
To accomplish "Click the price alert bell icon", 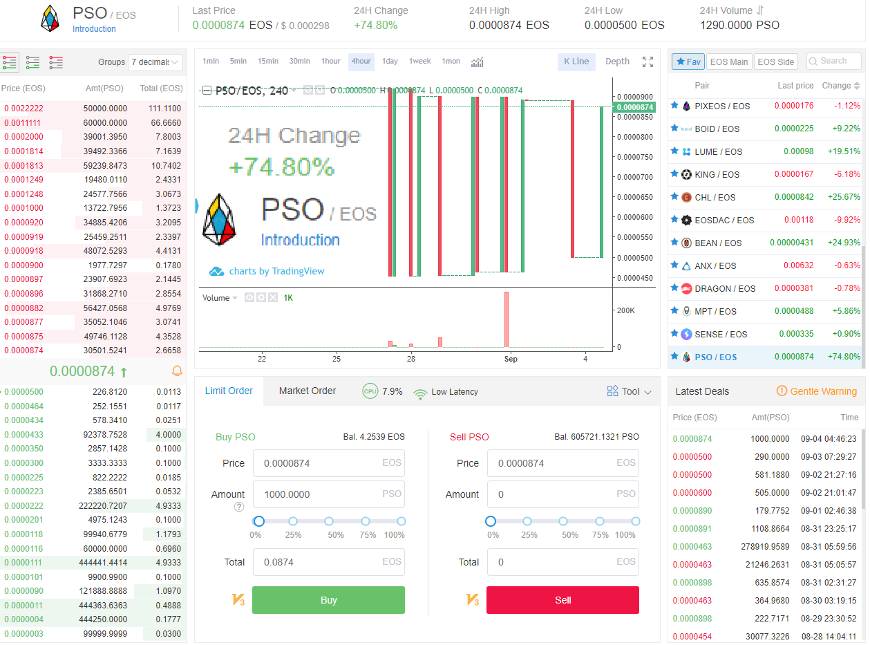I will [177, 371].
